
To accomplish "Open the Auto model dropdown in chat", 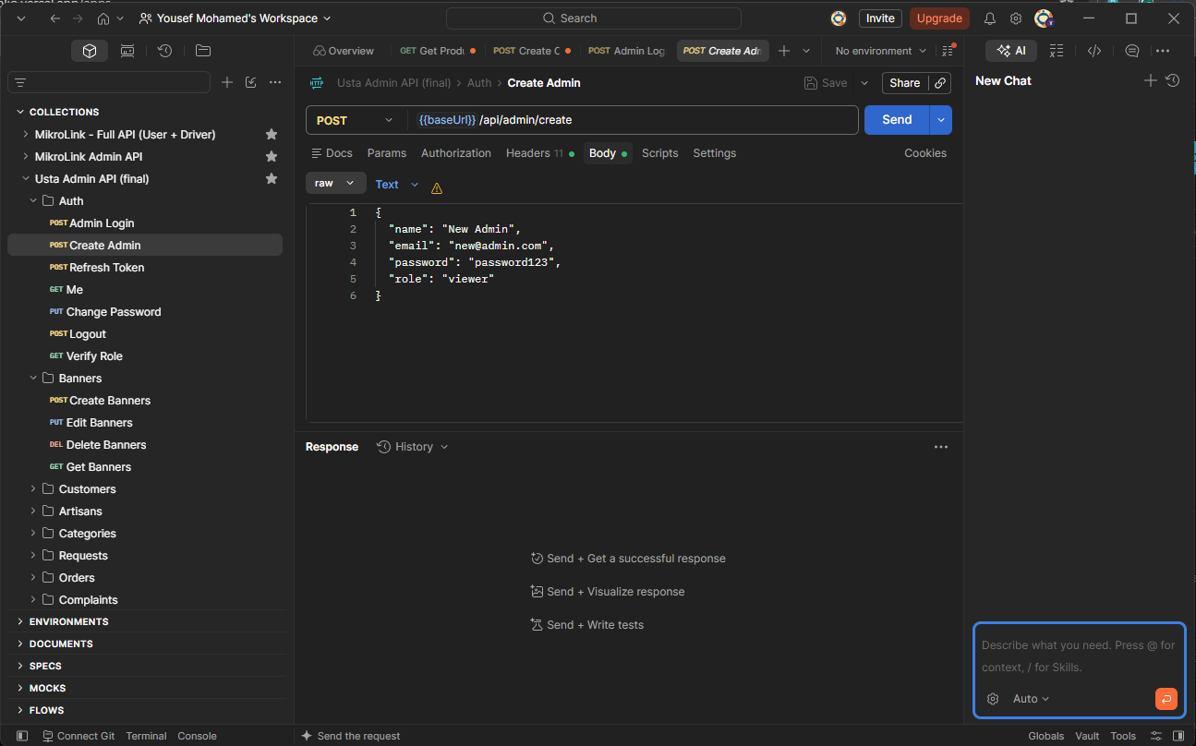I will click(1031, 699).
